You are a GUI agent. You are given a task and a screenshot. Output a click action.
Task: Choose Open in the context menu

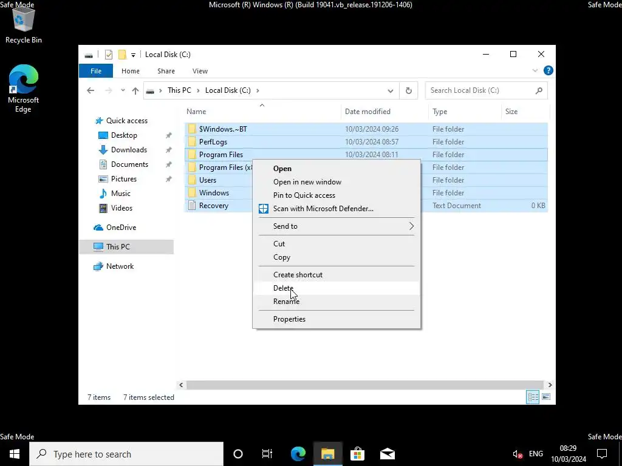tap(337, 169)
